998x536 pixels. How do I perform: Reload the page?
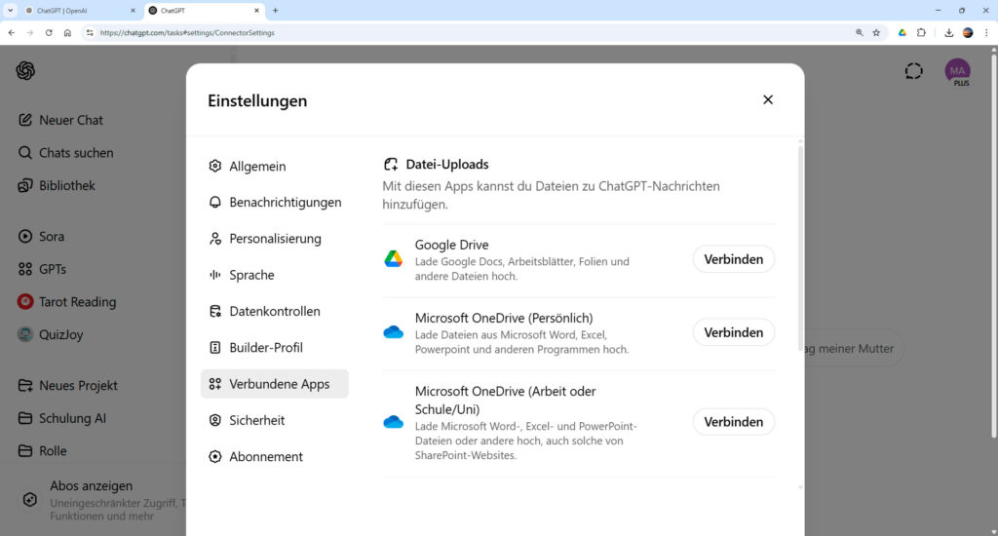click(49, 33)
